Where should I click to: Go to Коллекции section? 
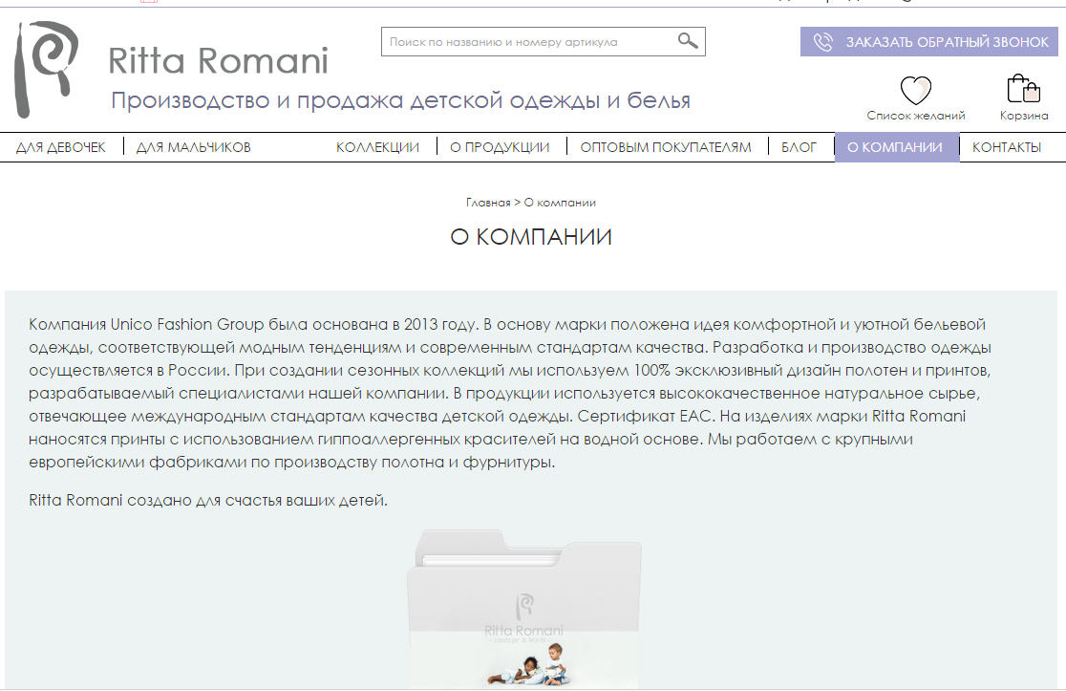[x=377, y=147]
